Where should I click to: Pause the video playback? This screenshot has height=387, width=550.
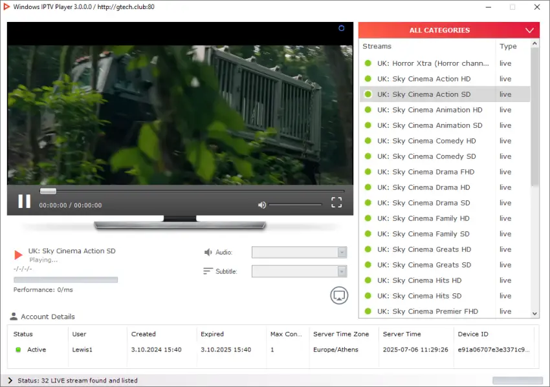[24, 202]
